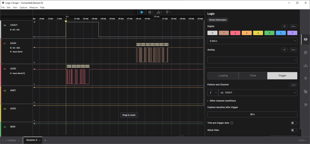Open the 1 Device dropdown
The width and height of the screenshot is (310, 144).
click(x=11, y=140)
